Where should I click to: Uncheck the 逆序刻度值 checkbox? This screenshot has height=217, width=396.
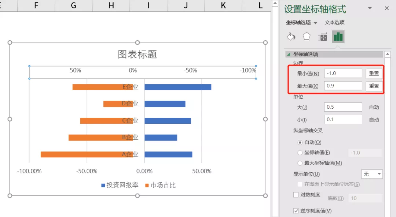(x=296, y=211)
